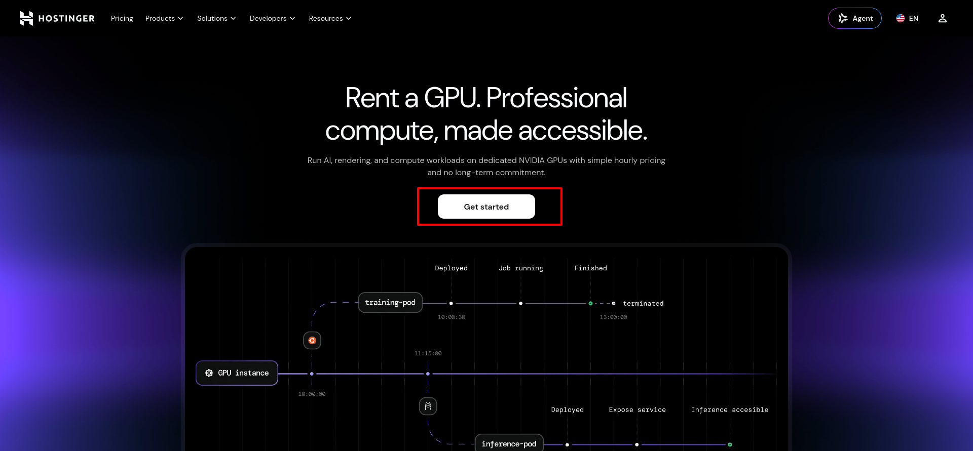This screenshot has width=973, height=451.
Task: Click the Ollama icon above inference-pod
Action: 428,406
